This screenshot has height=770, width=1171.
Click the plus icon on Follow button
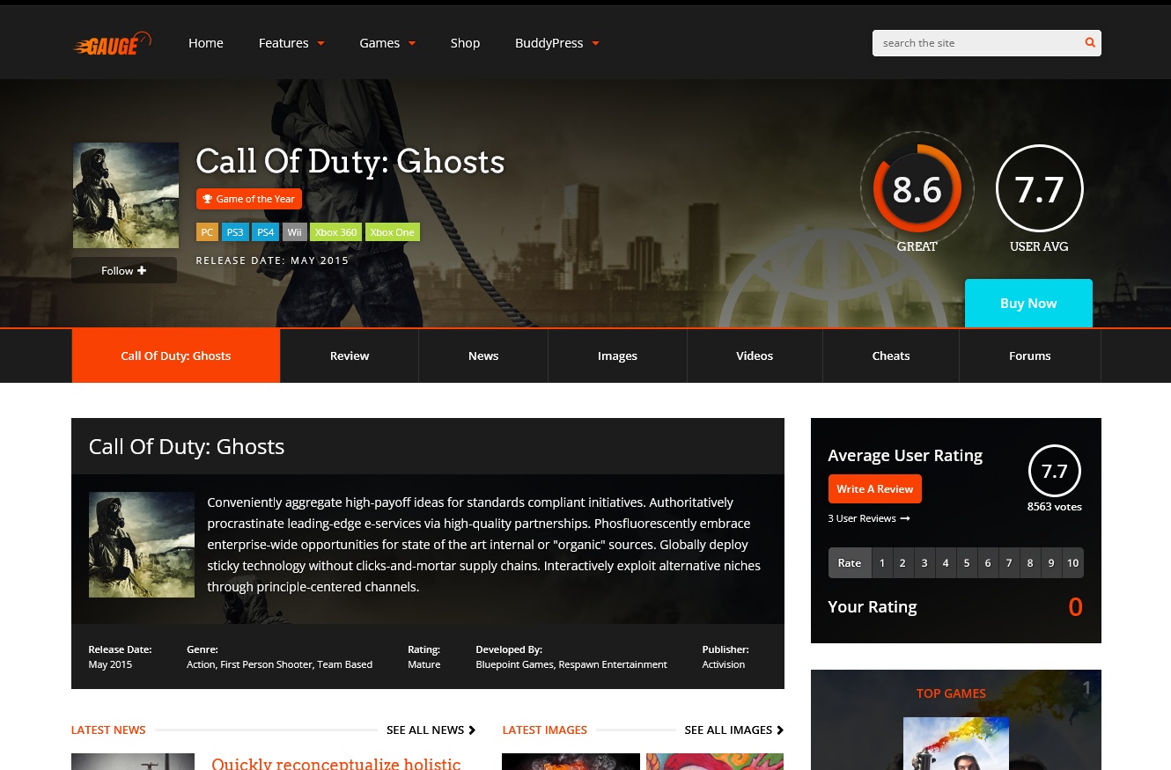click(x=142, y=270)
